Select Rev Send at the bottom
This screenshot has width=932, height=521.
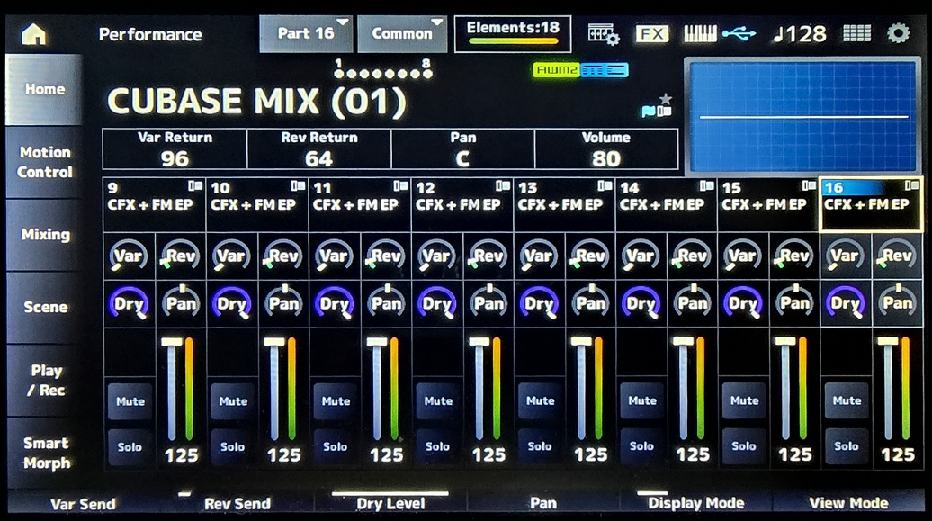(x=237, y=503)
